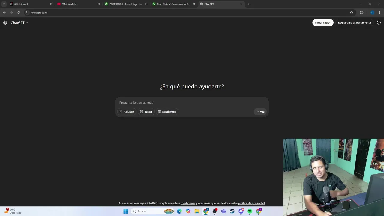384x216 pixels.
Task: Close the Inicio / X tab
Action: pos(51,4)
